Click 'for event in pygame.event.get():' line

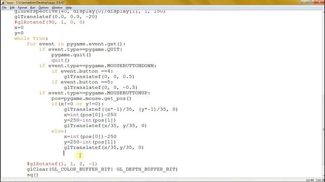76,44
